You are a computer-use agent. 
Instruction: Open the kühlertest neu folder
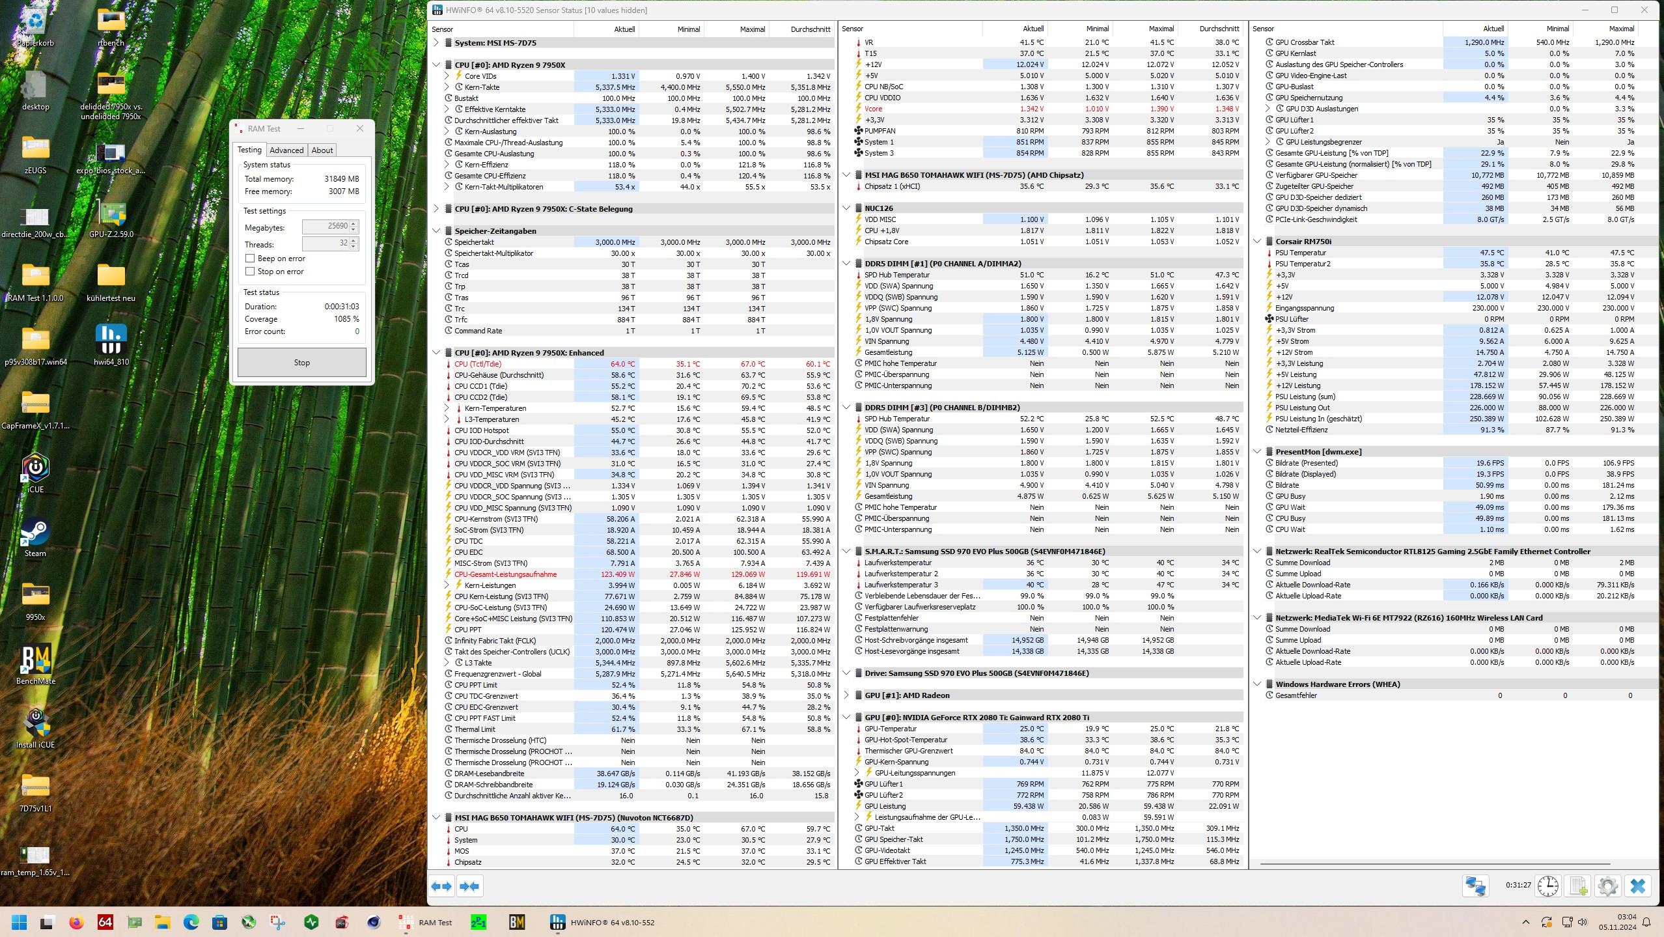(111, 283)
